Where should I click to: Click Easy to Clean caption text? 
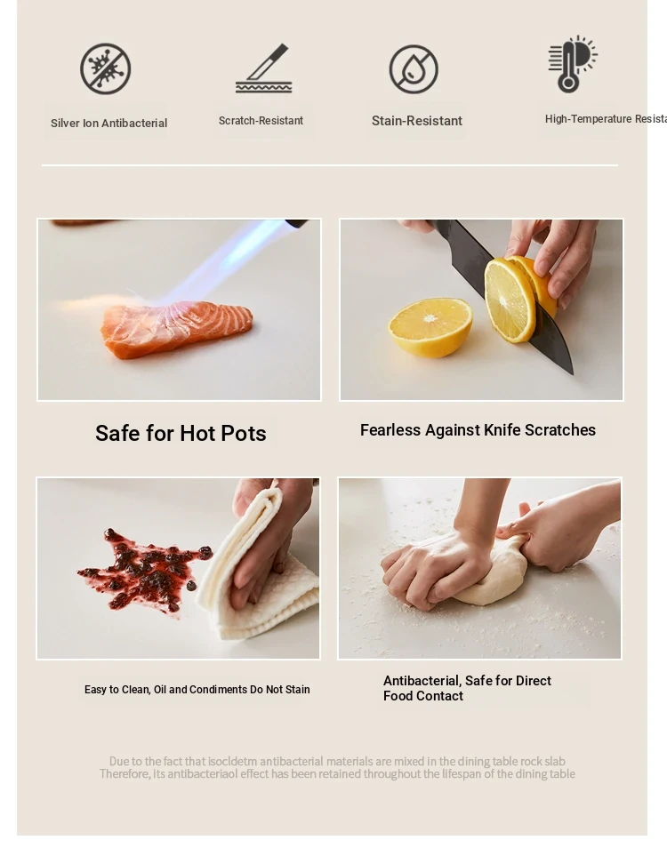197,690
